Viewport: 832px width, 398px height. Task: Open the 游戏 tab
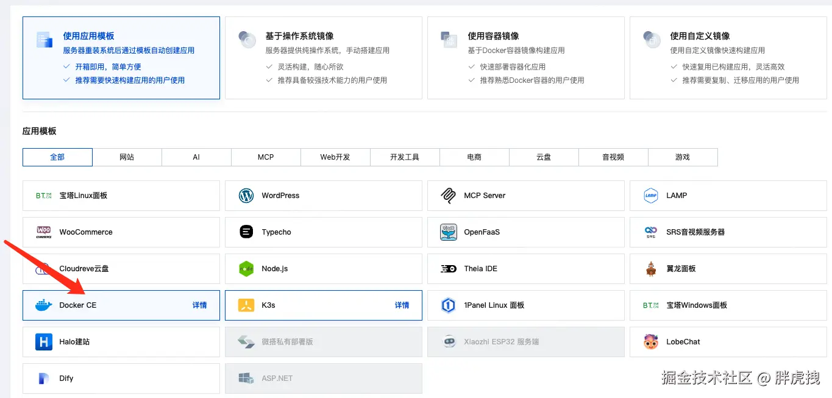683,157
